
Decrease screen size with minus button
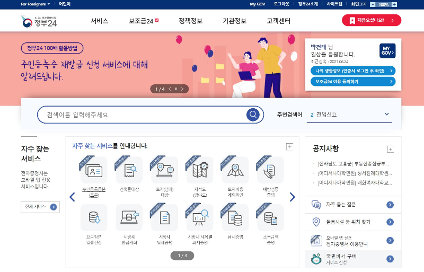point(373,4)
